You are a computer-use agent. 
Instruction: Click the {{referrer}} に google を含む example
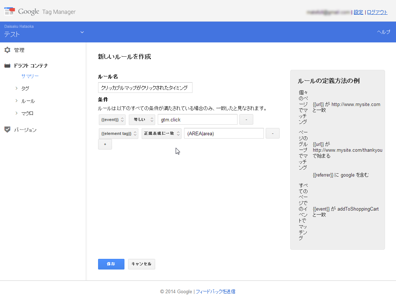point(341,175)
